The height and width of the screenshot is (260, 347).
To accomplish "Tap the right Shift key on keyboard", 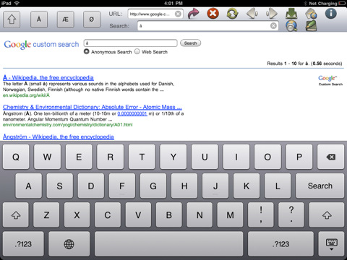I will click(327, 215).
